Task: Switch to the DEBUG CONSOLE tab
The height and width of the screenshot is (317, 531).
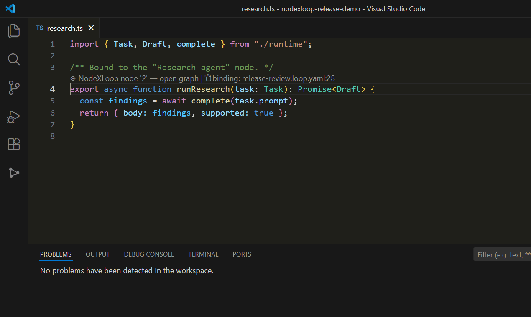Action: 149,254
